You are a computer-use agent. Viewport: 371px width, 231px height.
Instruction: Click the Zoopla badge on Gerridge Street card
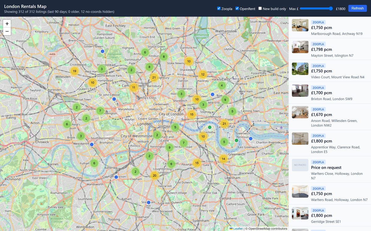coord(318,210)
